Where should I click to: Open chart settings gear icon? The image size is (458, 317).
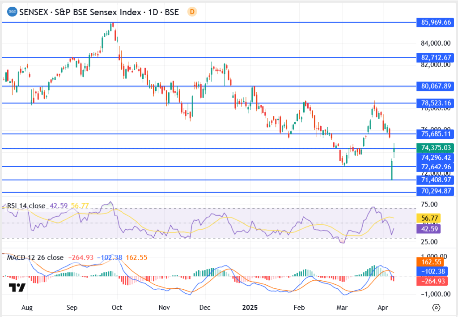pyautogui.click(x=437, y=308)
